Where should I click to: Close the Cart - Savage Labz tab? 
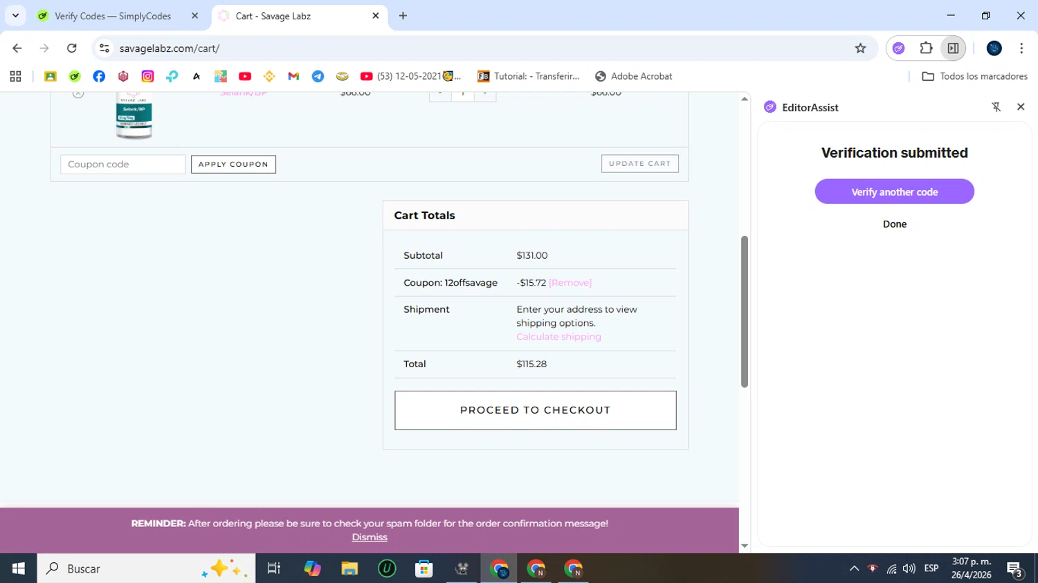coord(376,15)
